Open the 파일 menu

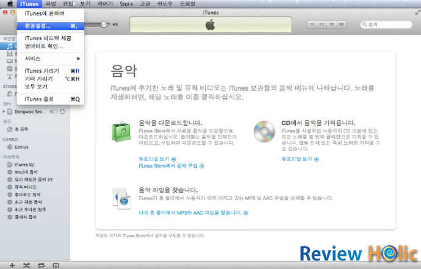click(x=51, y=4)
